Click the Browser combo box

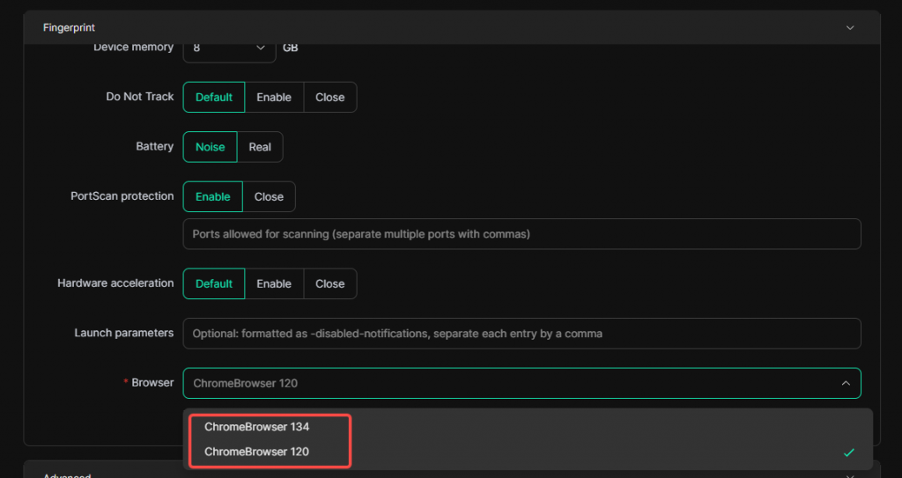(x=511, y=383)
